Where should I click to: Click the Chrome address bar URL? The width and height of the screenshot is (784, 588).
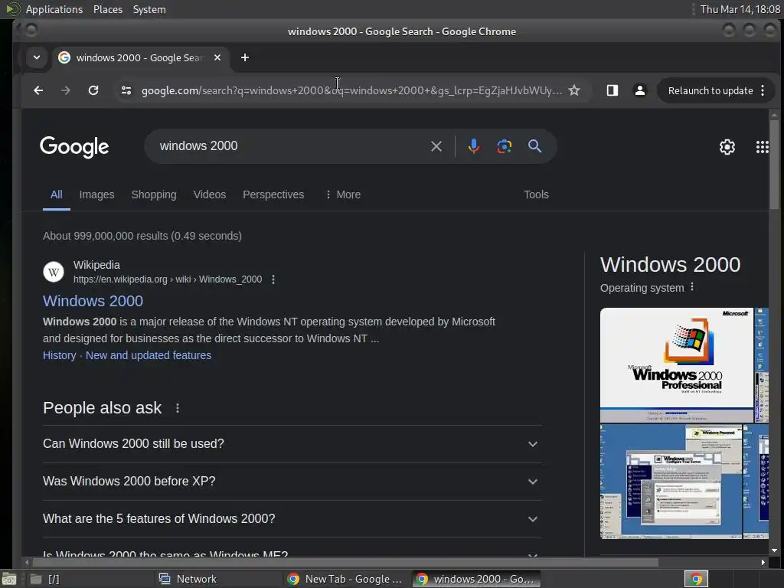[351, 90]
